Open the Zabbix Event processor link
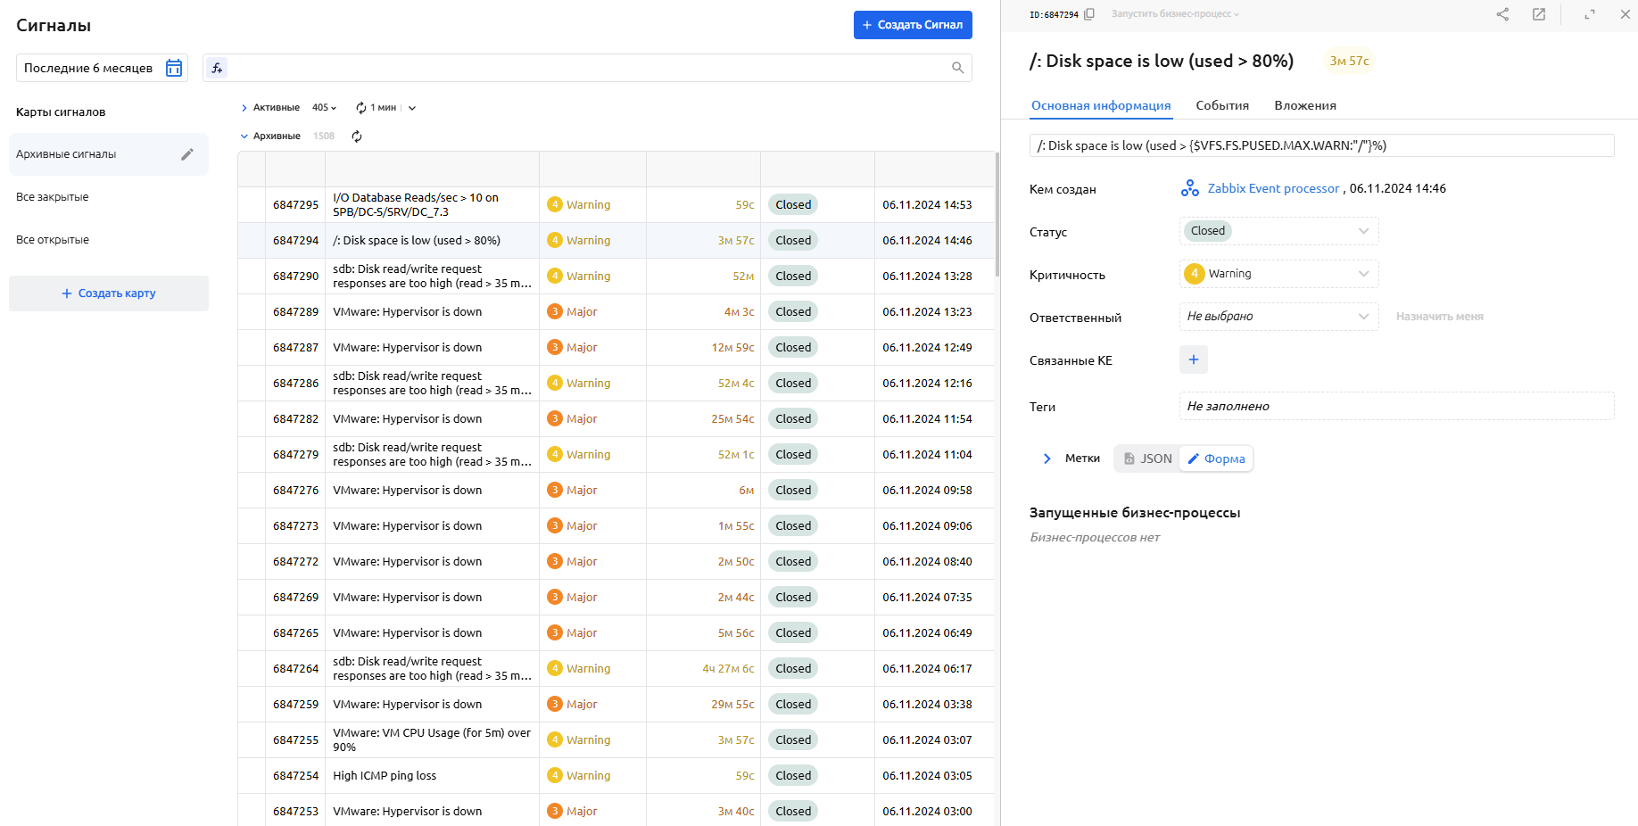The height and width of the screenshot is (826, 1638). click(x=1272, y=188)
